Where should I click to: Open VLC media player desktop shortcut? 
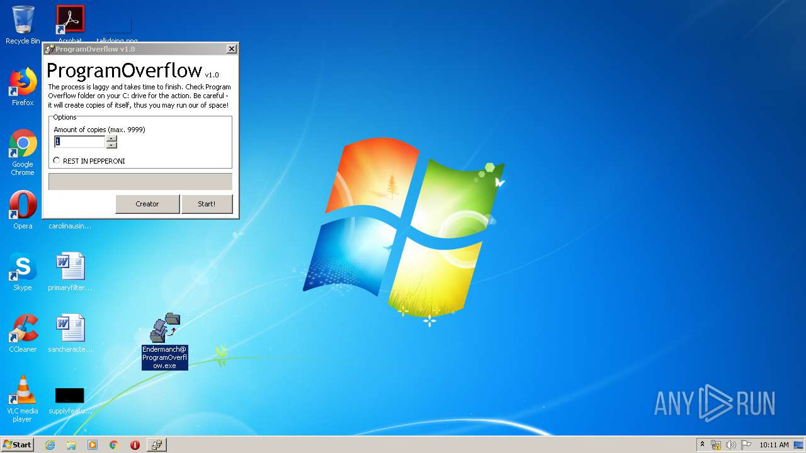tap(23, 399)
